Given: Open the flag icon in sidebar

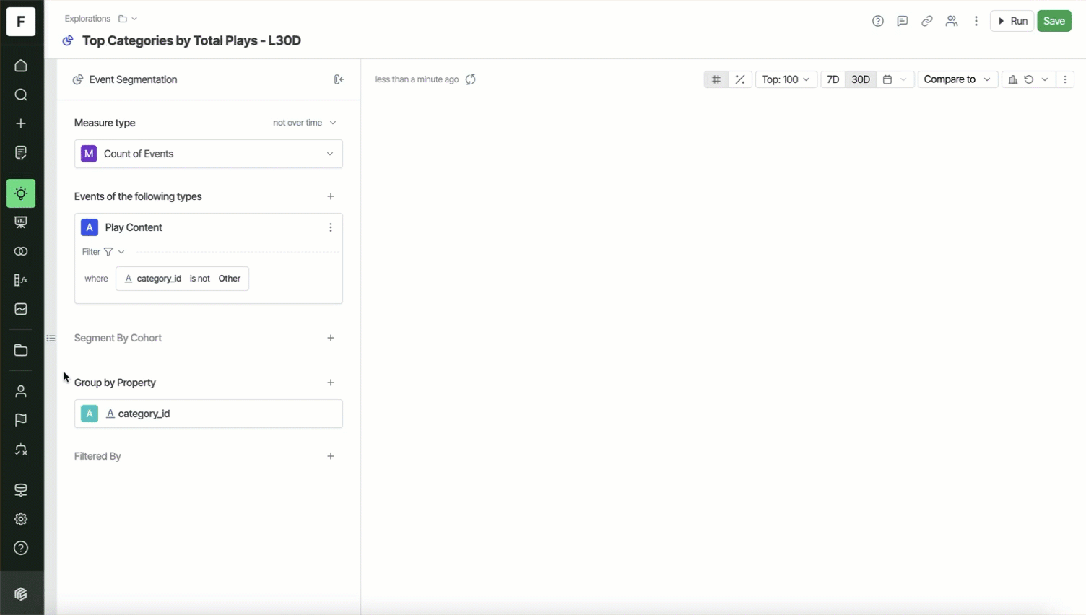Looking at the screenshot, I should (x=21, y=420).
